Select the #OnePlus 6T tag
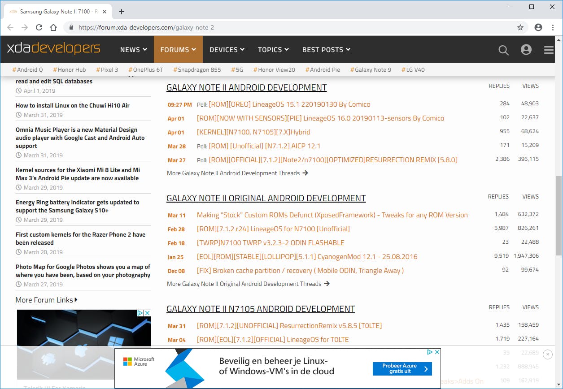The height and width of the screenshot is (389, 563). (146, 69)
